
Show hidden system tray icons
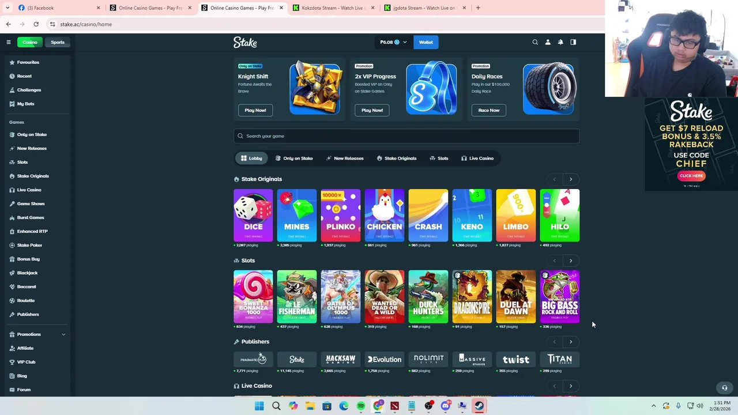click(x=653, y=406)
